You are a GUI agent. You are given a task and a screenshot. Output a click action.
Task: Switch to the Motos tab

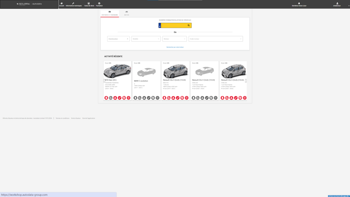point(126,13)
